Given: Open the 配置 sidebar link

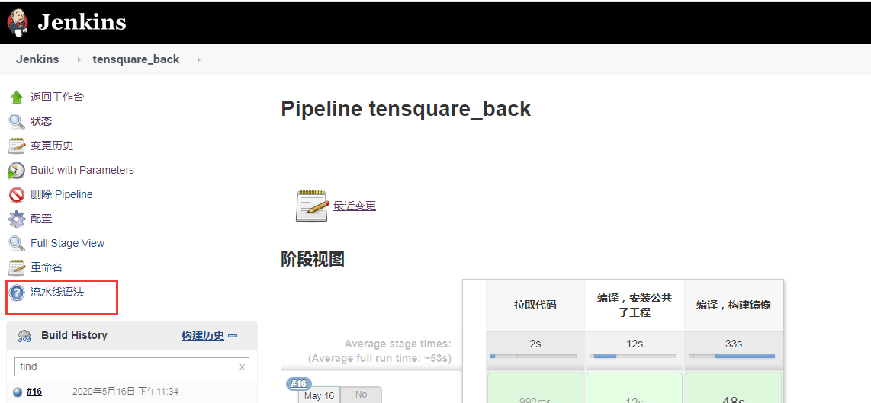Looking at the screenshot, I should pos(41,219).
